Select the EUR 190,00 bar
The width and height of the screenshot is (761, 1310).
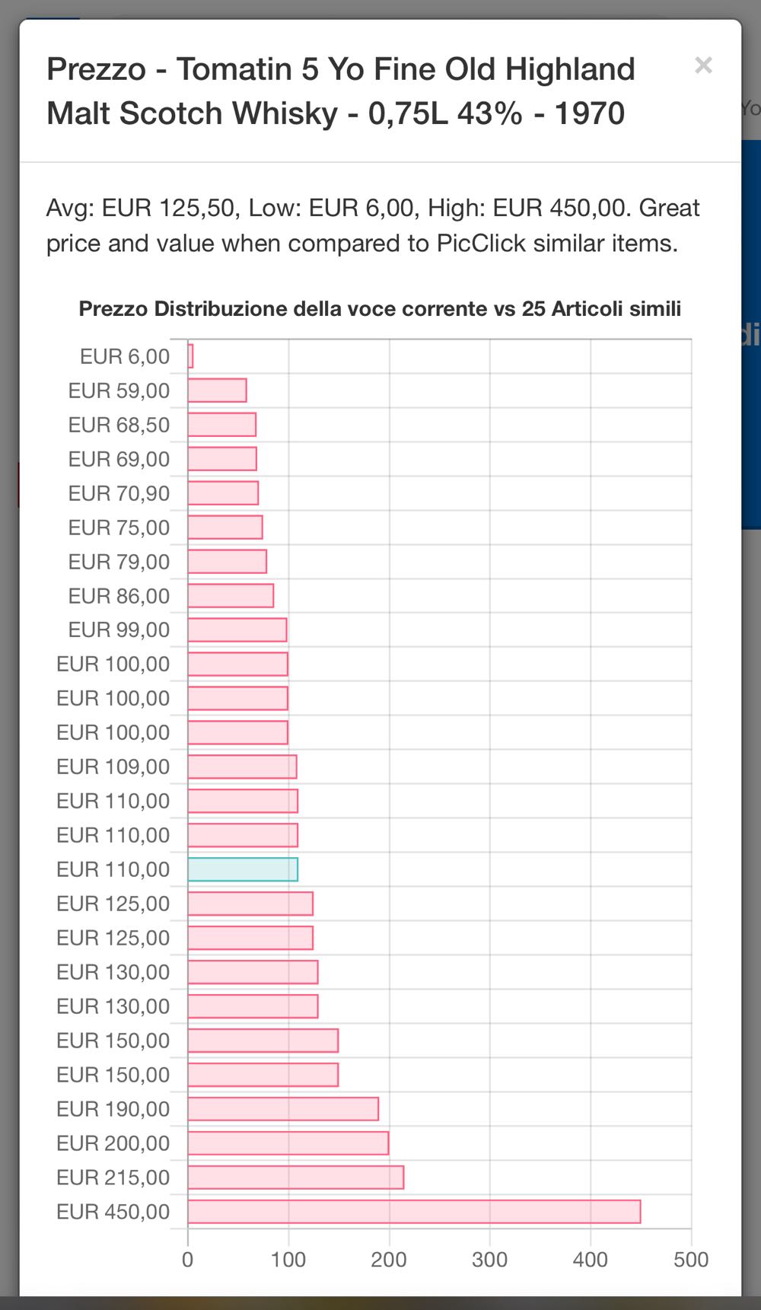point(283,1109)
